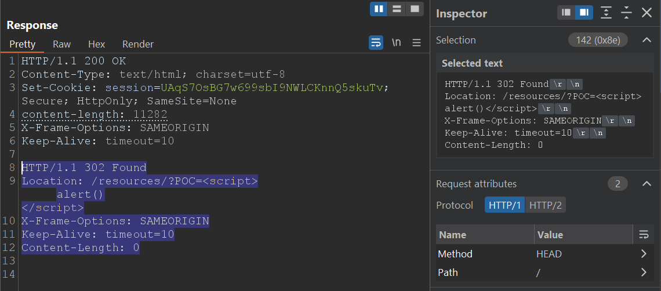Image resolution: width=661 pixels, height=291 pixels.
Task: Switch to the Hex tab
Action: click(x=96, y=44)
